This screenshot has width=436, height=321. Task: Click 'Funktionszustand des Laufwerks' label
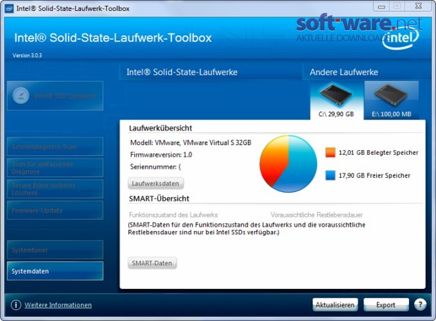[173, 215]
